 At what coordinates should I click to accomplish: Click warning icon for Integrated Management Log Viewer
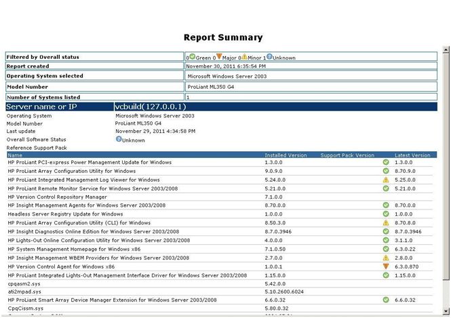(386, 180)
